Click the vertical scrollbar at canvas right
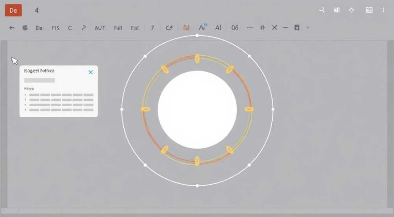The height and width of the screenshot is (217, 394). [x=390, y=124]
